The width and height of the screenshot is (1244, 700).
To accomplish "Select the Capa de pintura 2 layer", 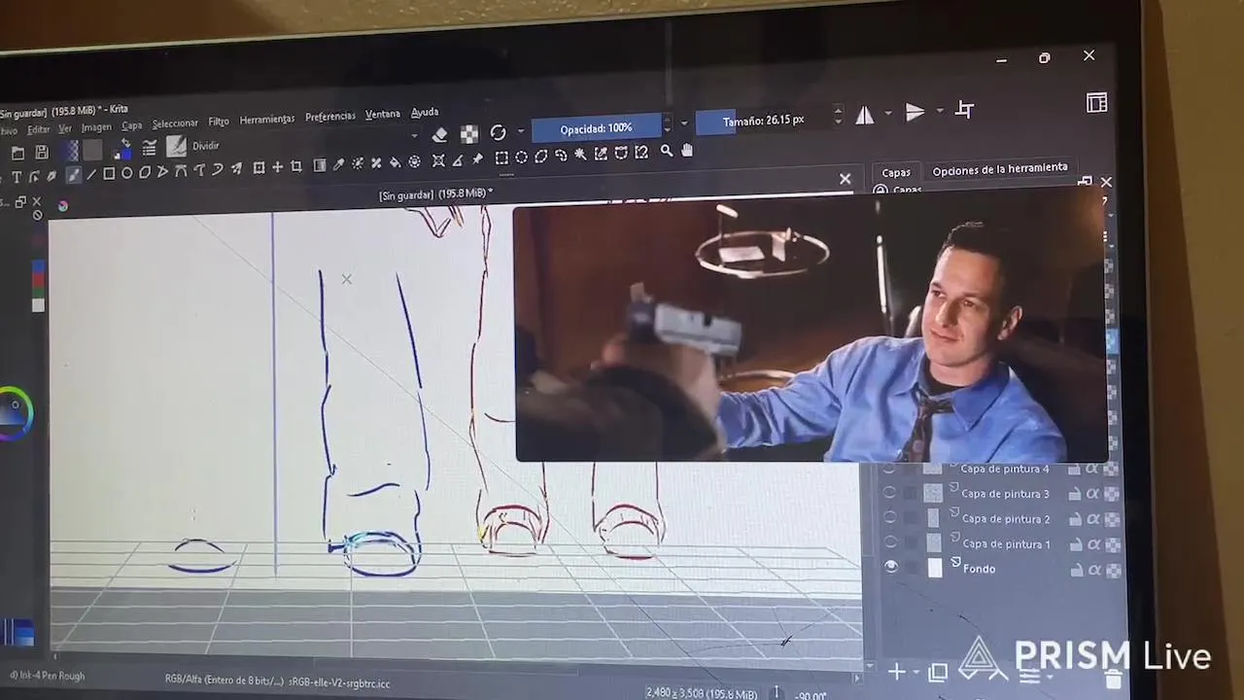I will tap(1006, 518).
